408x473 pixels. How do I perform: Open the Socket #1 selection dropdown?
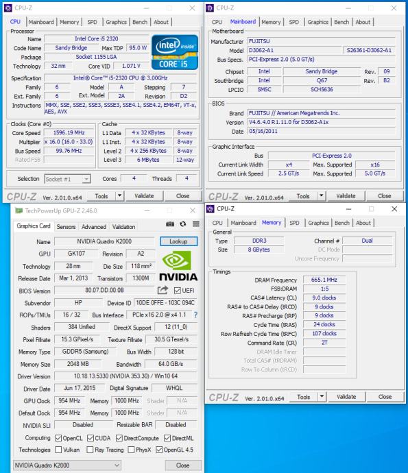(x=67, y=179)
